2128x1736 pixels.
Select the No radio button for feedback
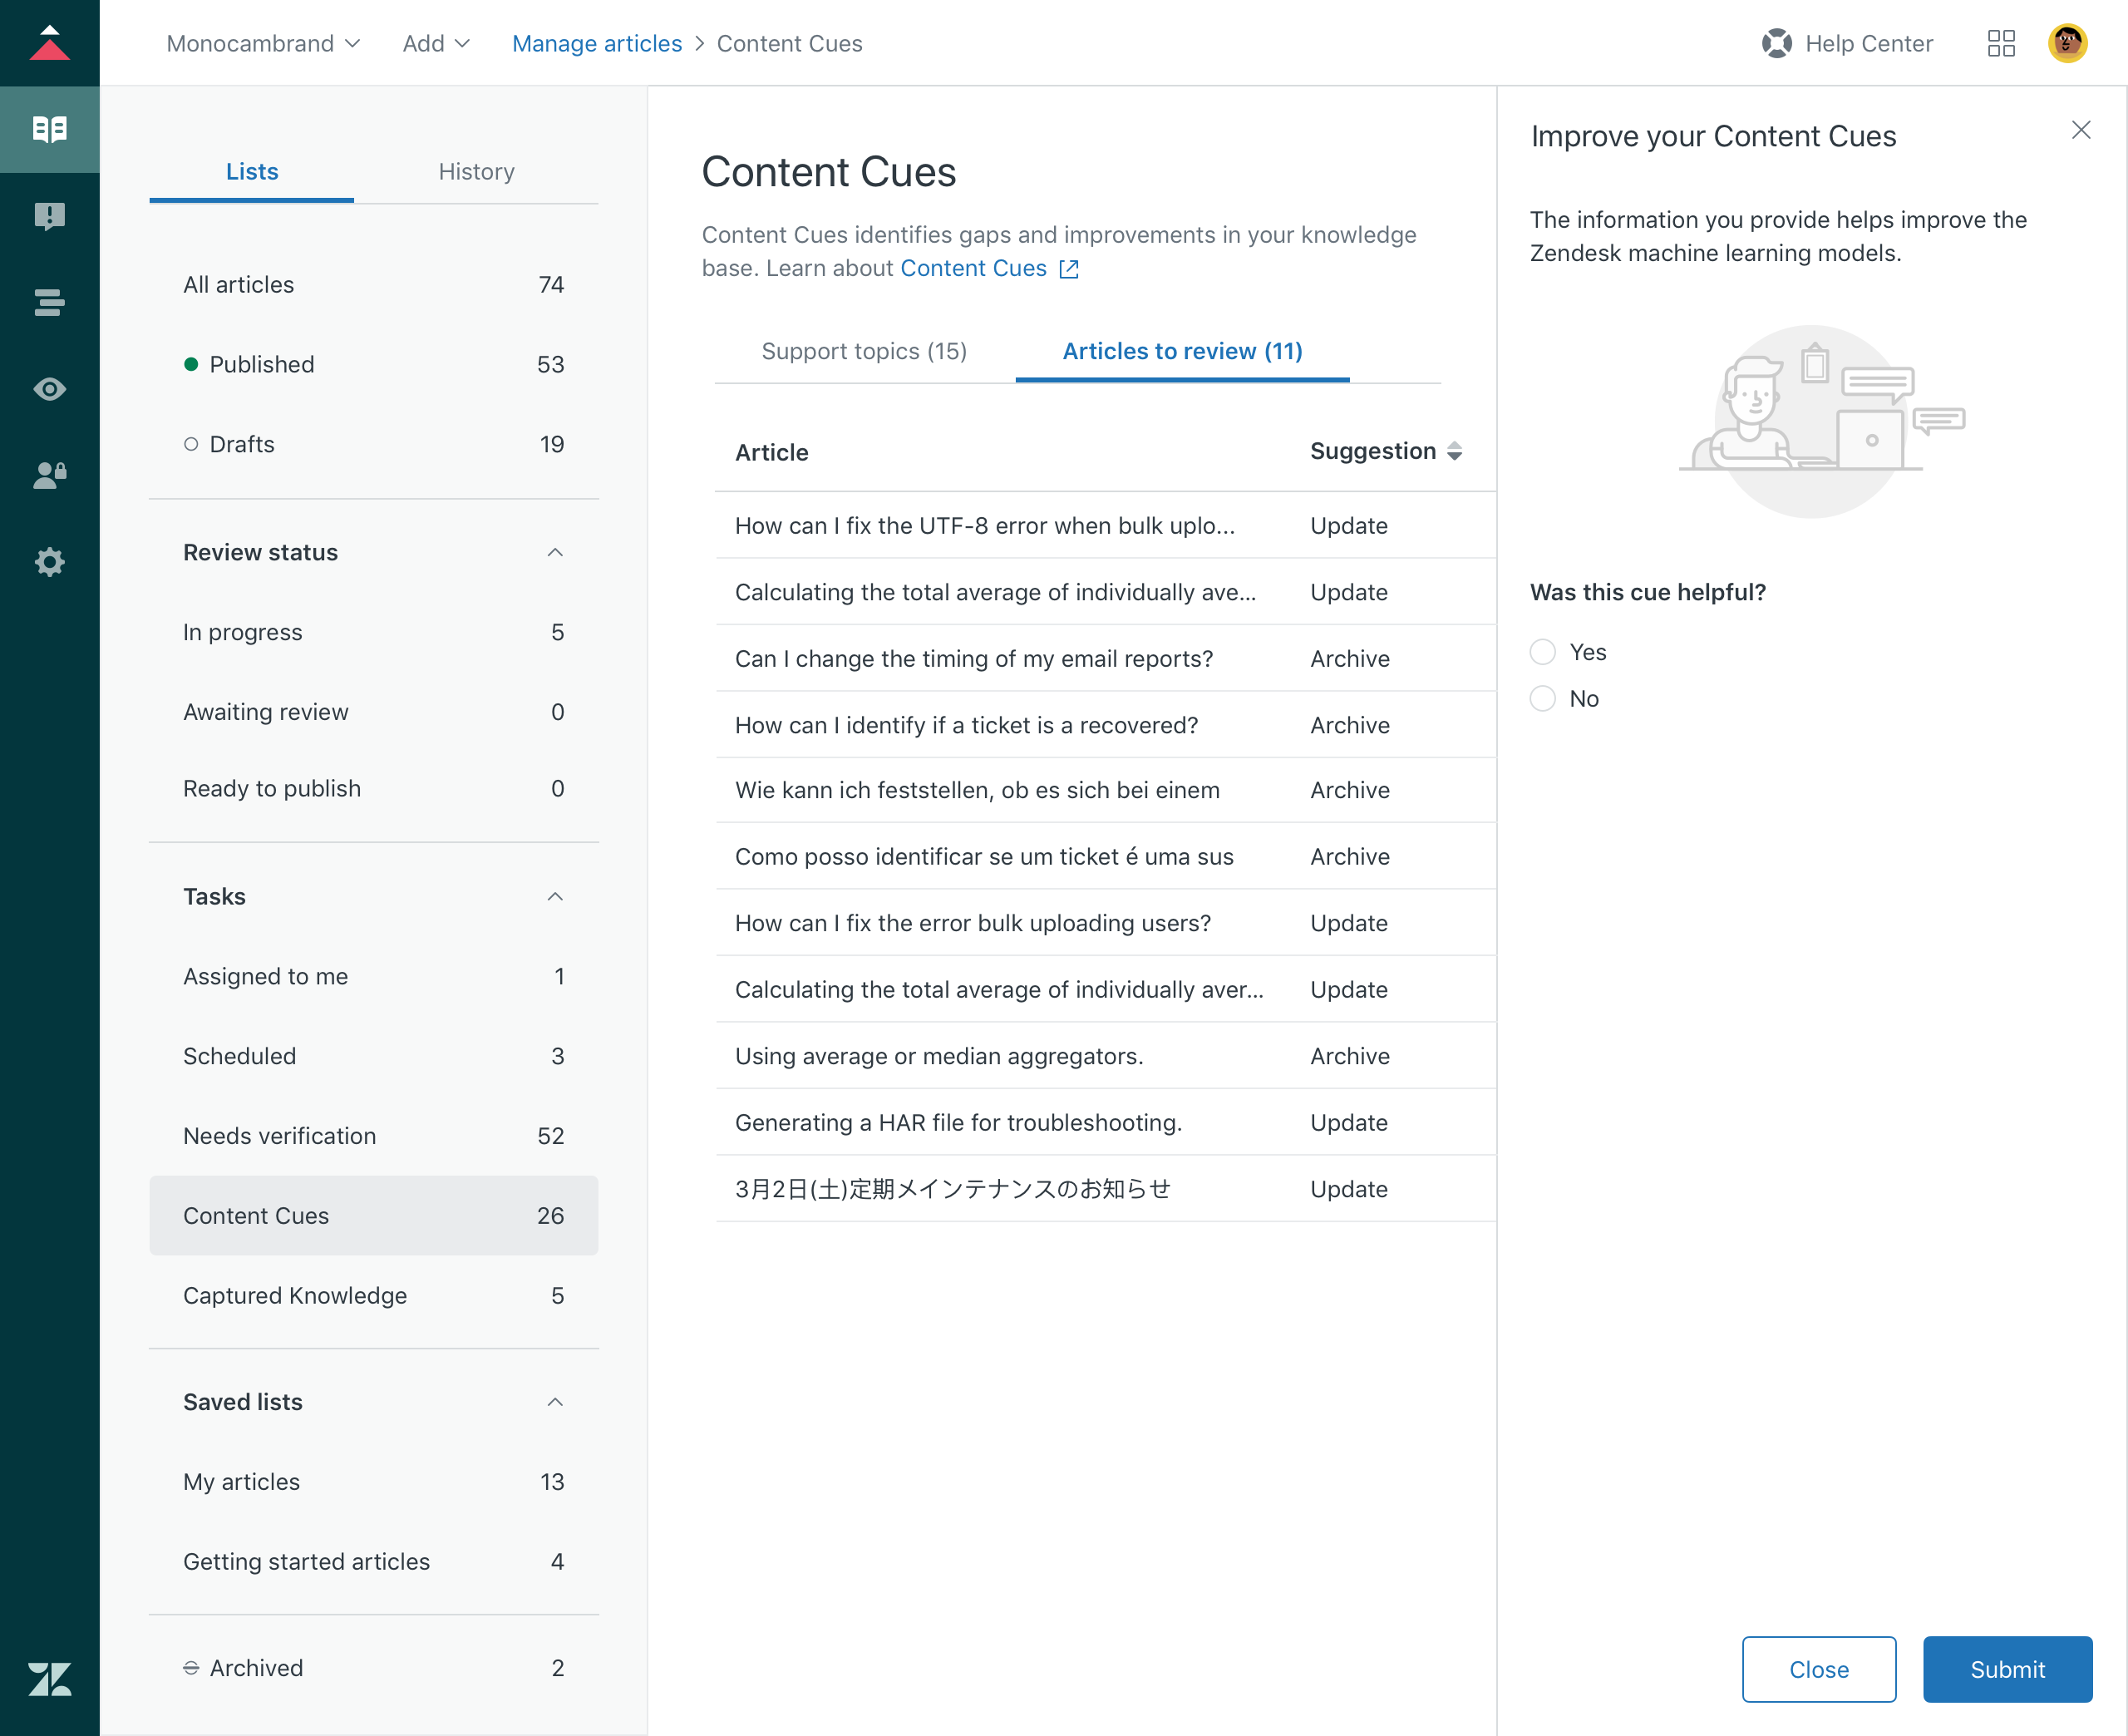1543,698
